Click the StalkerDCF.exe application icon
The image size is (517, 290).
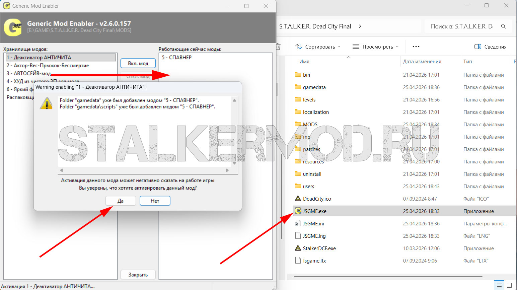click(x=298, y=248)
